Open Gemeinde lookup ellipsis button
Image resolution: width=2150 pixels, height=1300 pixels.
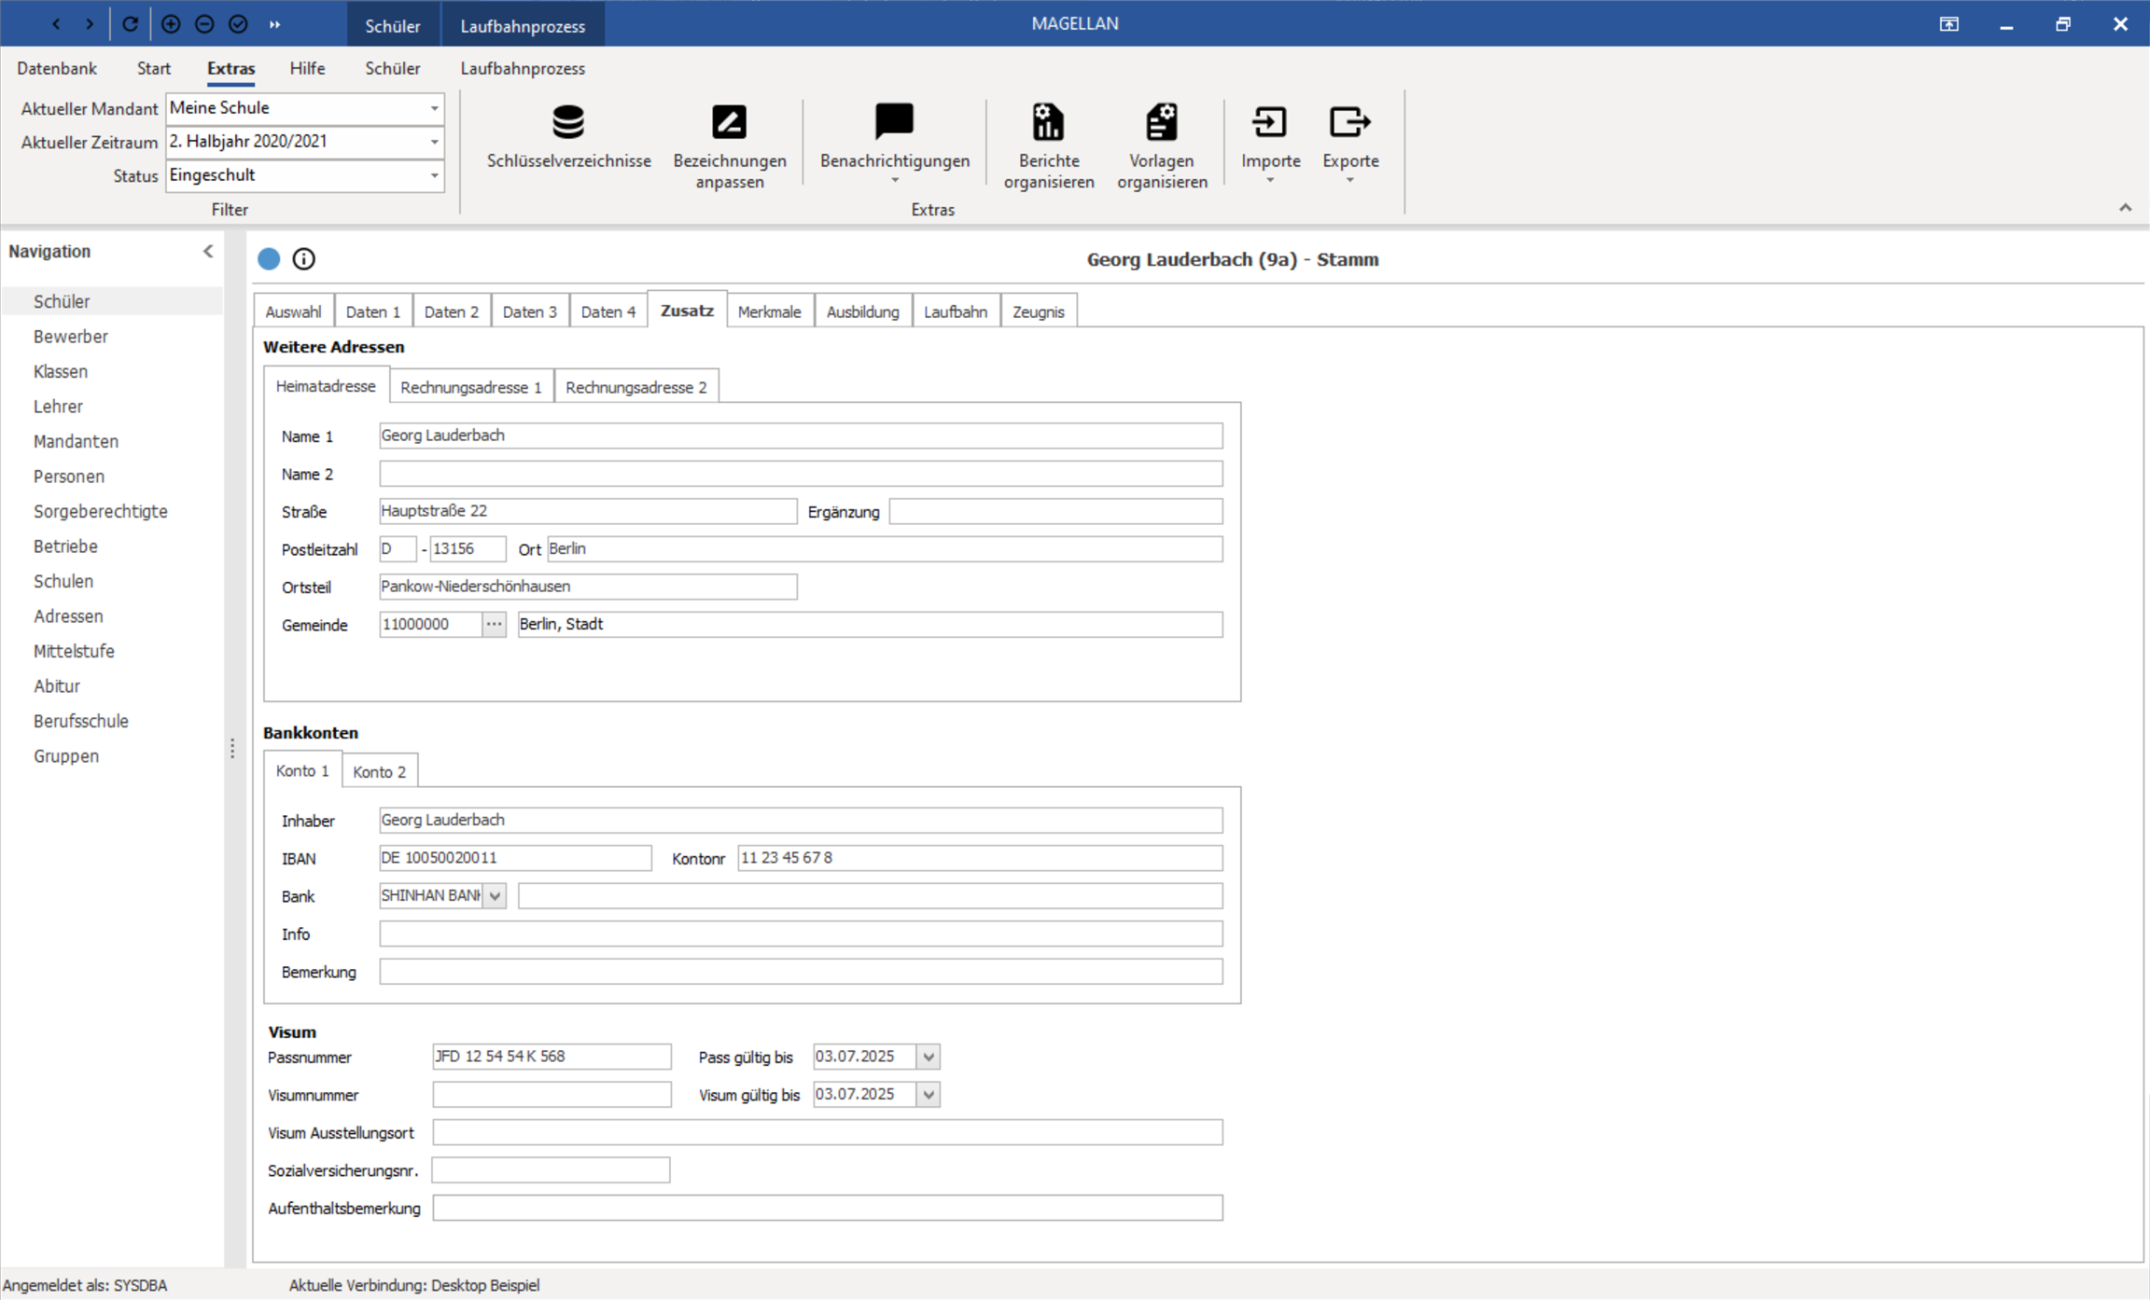click(x=494, y=625)
